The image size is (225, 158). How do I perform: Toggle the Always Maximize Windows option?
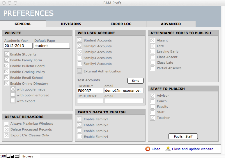point(7,124)
